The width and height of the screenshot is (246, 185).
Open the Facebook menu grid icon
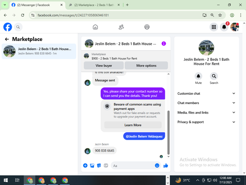[x=214, y=27]
